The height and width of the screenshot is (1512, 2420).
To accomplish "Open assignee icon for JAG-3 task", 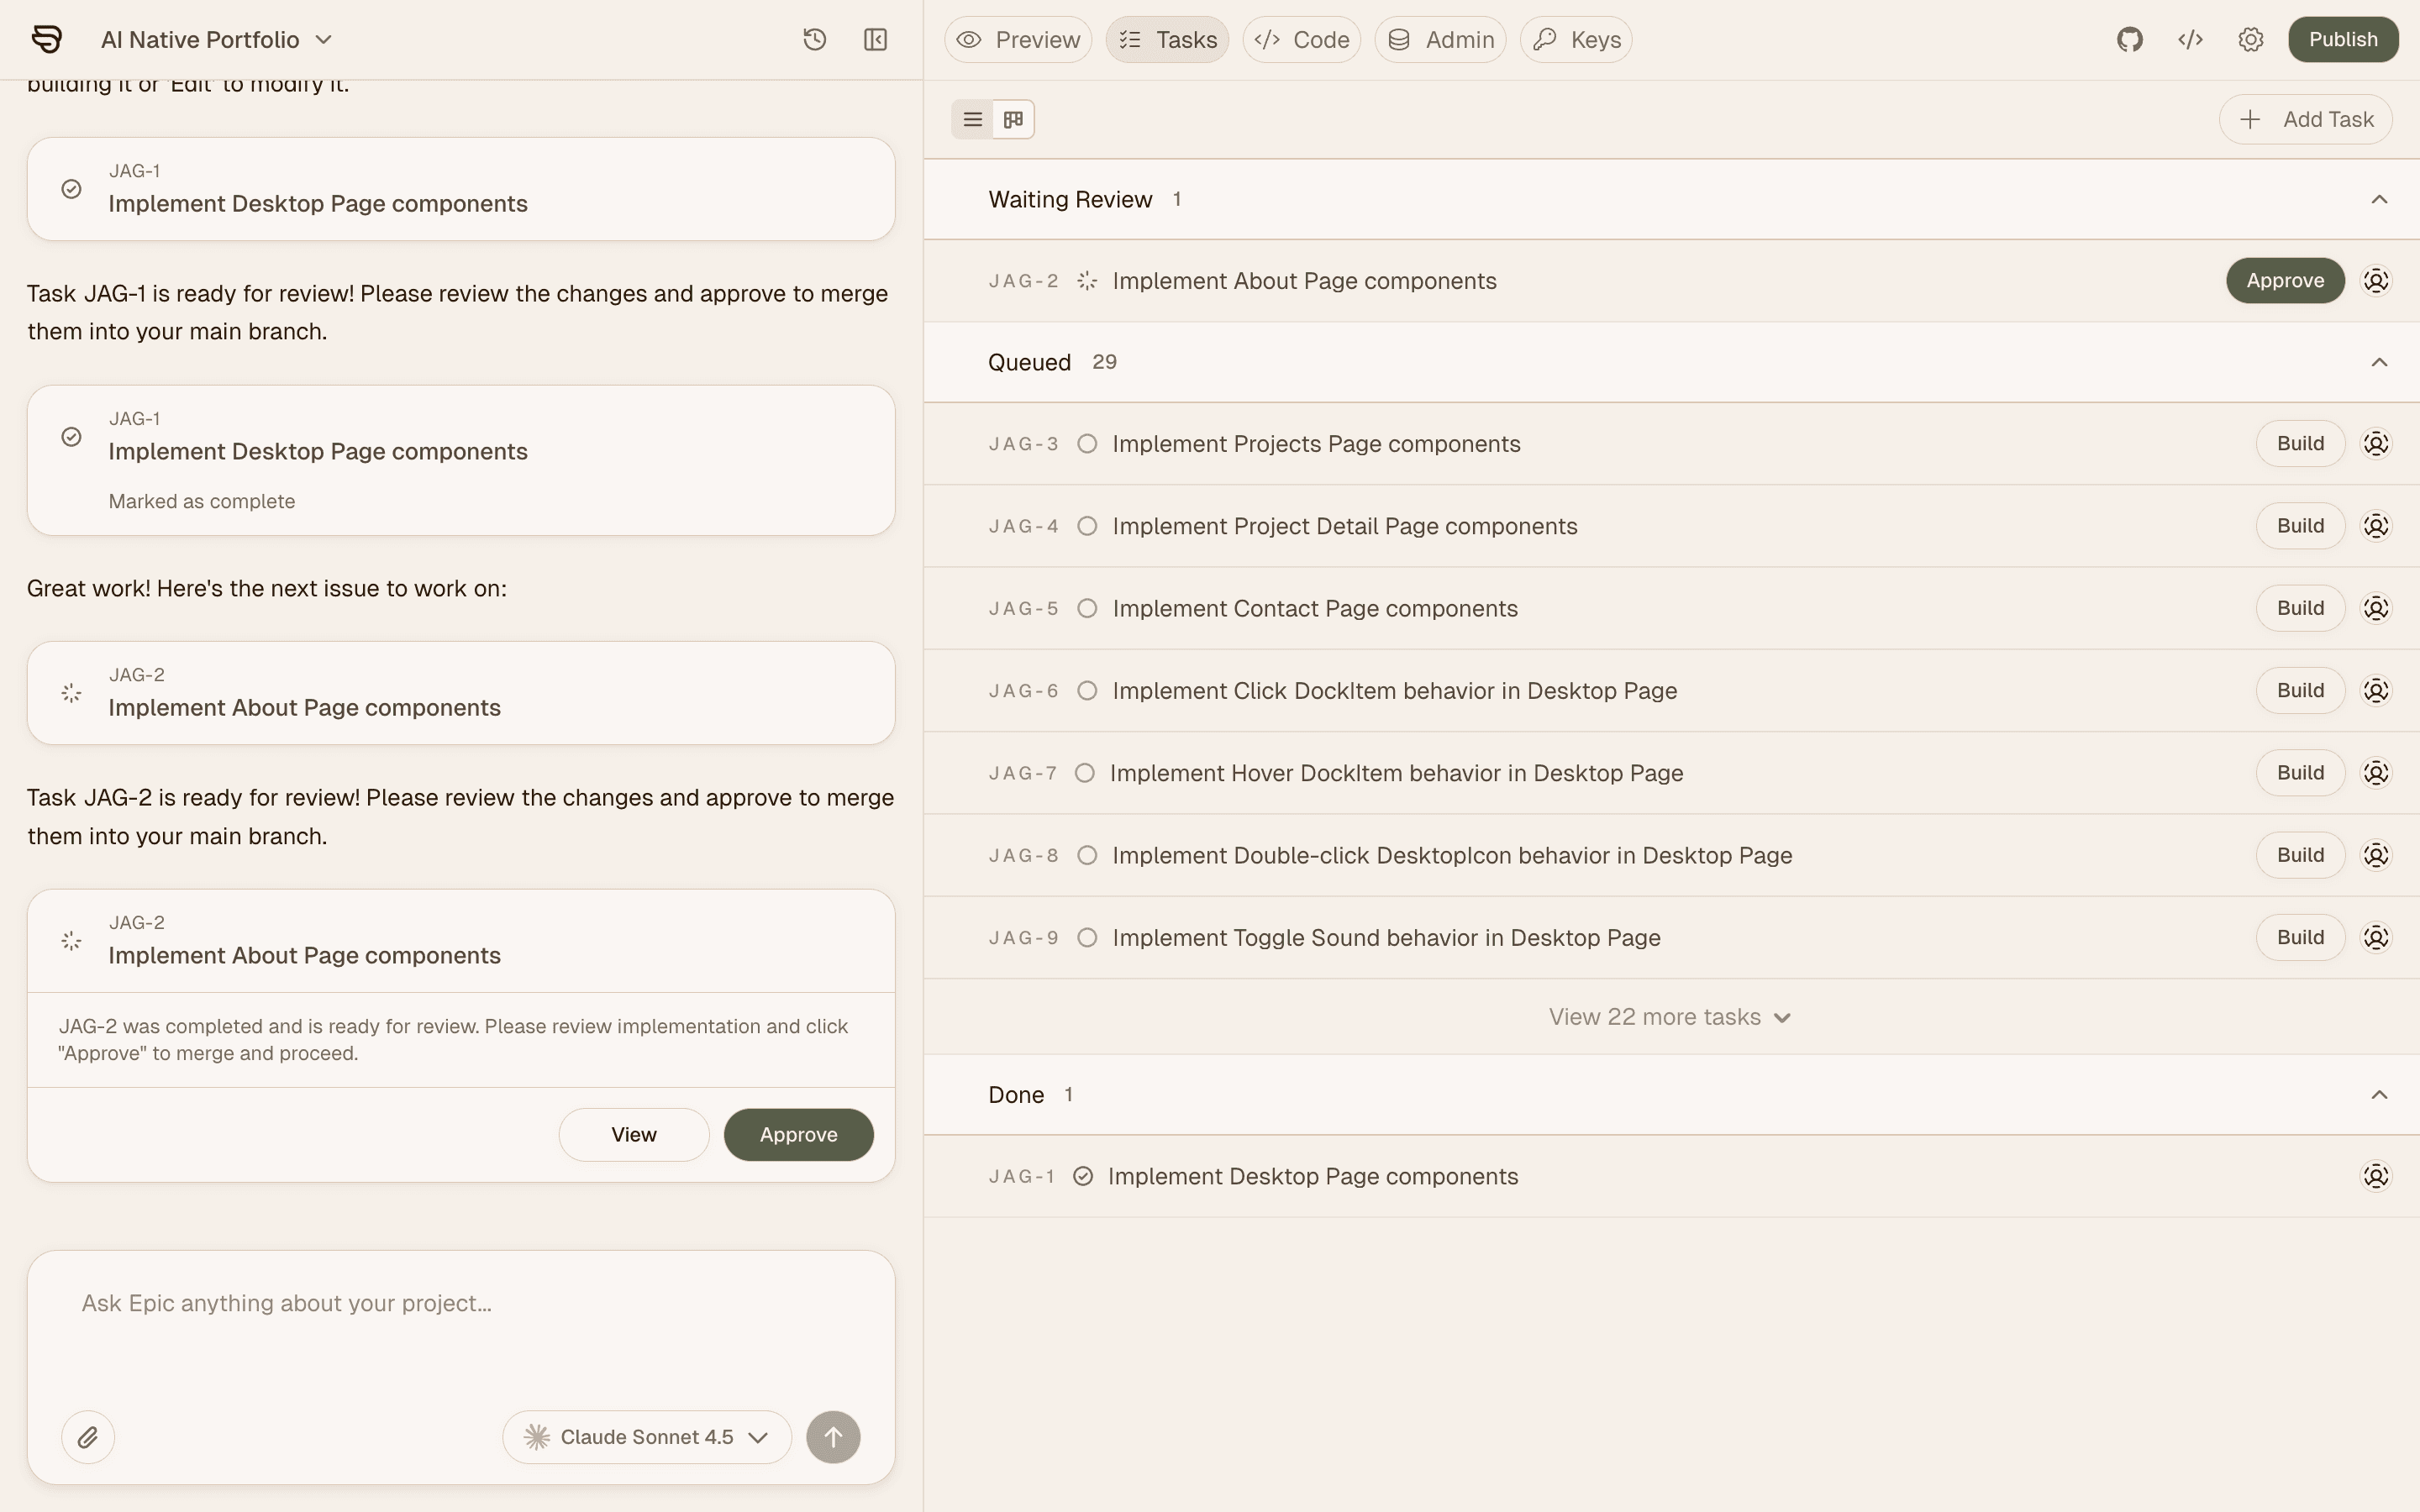I will click(2375, 444).
